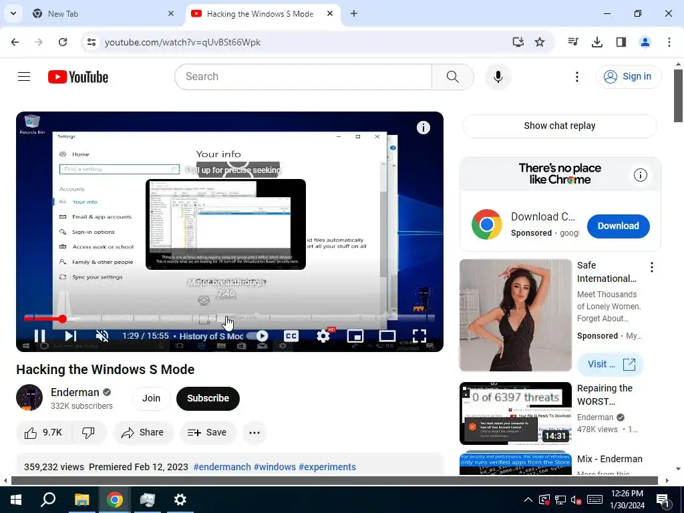Click the address bar URL
This screenshot has height=513, width=684.
[x=182, y=42]
